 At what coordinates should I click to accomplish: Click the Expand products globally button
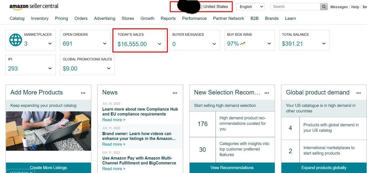click(324, 168)
